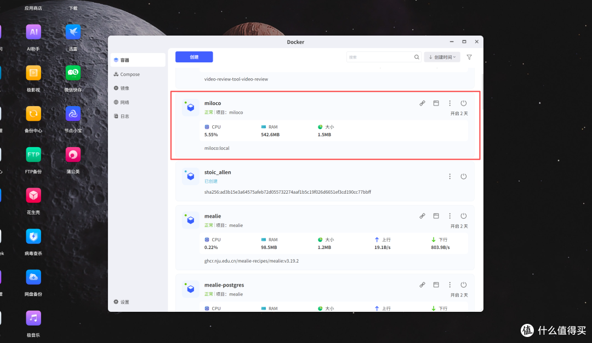The width and height of the screenshot is (592, 343).
Task: Click the miloco container cube icon
Action: click(191, 107)
